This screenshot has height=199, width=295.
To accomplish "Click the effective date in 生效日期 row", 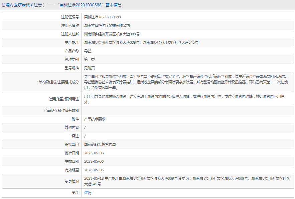I will tap(94, 161).
